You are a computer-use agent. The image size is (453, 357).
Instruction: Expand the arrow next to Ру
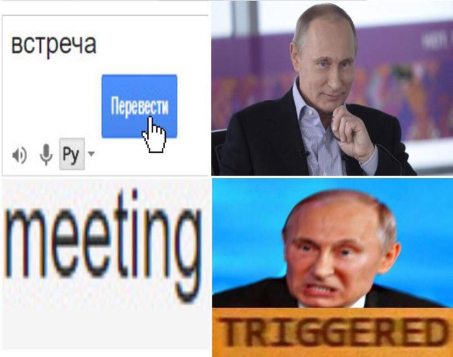pyautogui.click(x=91, y=154)
